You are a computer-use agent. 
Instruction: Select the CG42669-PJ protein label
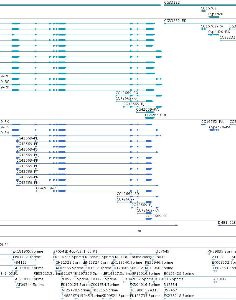coord(142,205)
